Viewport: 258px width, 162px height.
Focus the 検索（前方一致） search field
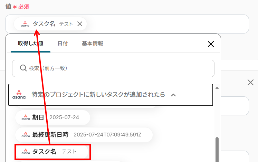[x=117, y=68]
